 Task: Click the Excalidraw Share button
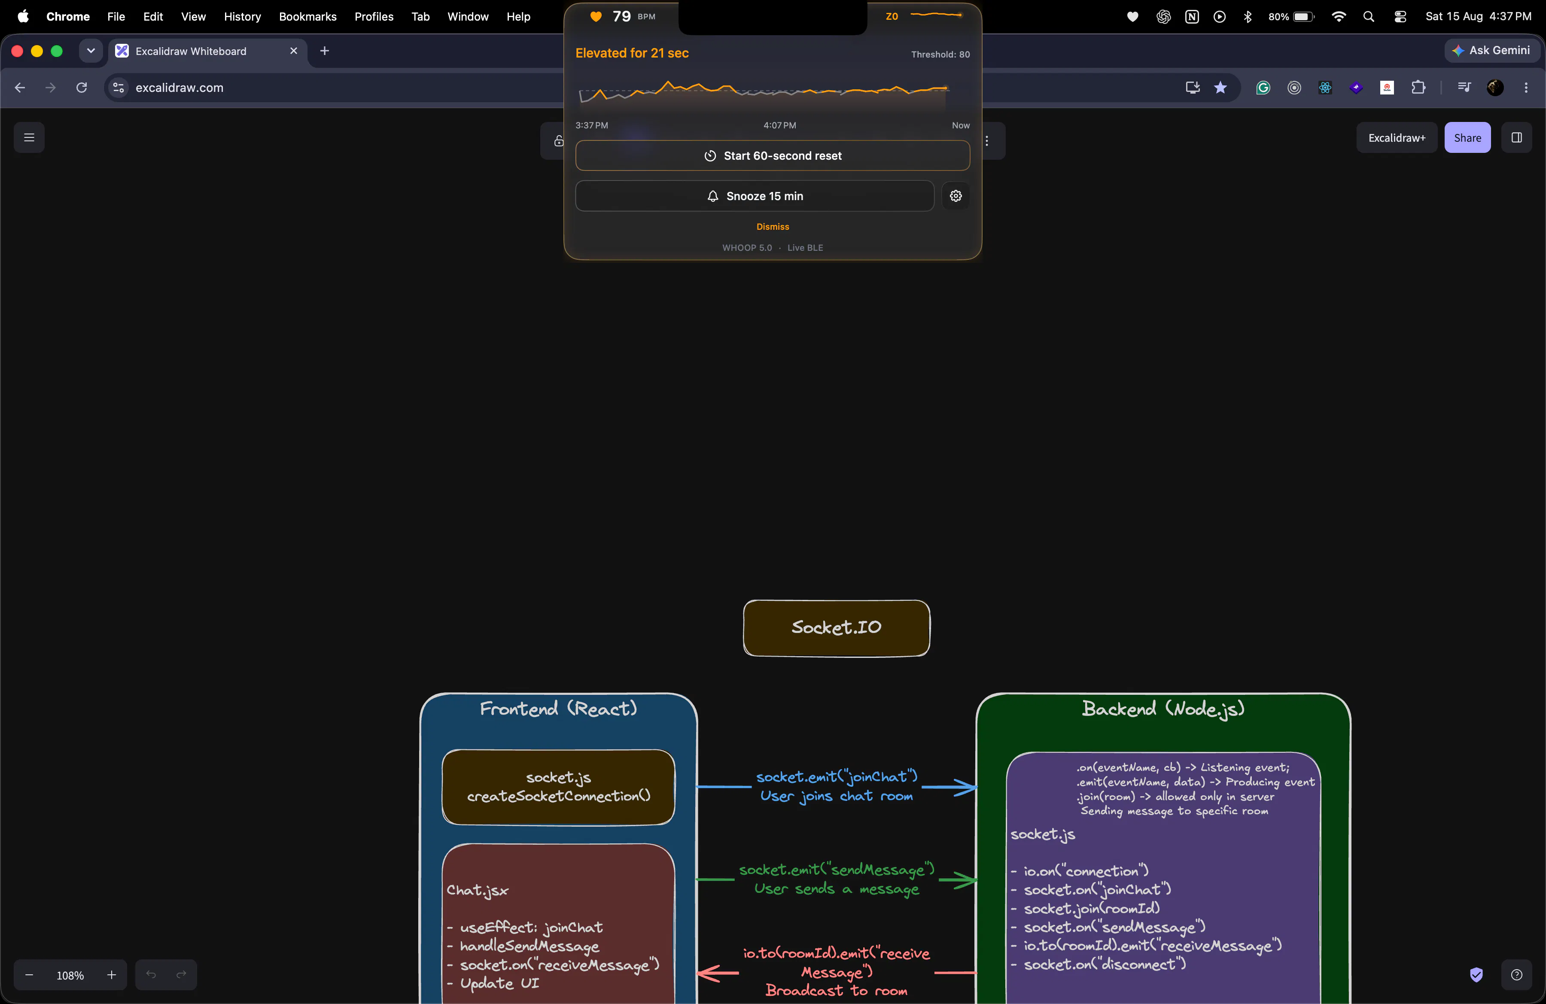click(1467, 138)
